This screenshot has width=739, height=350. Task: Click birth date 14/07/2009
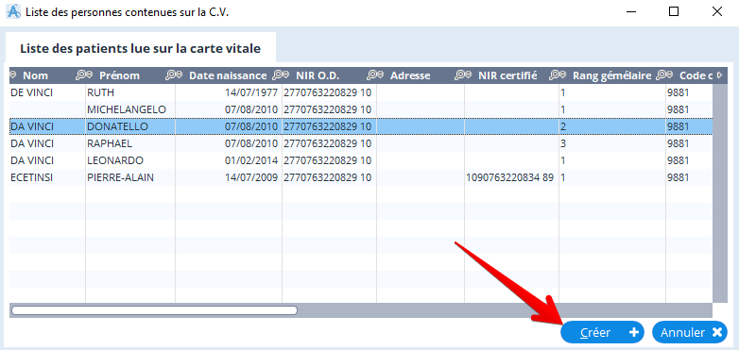[251, 177]
